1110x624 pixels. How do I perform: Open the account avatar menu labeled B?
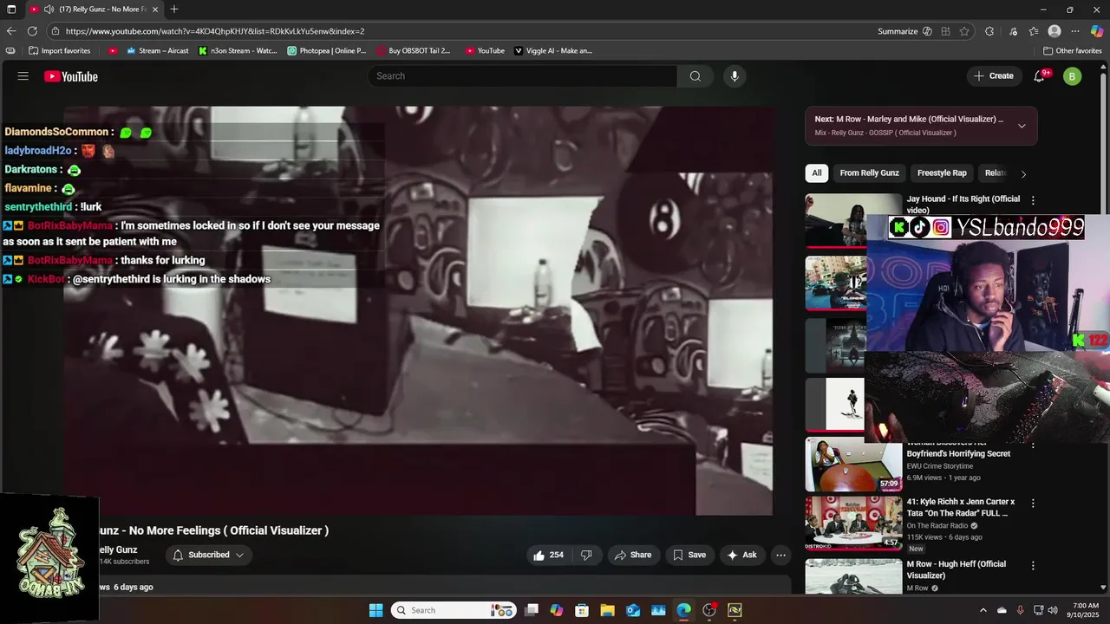1072,76
